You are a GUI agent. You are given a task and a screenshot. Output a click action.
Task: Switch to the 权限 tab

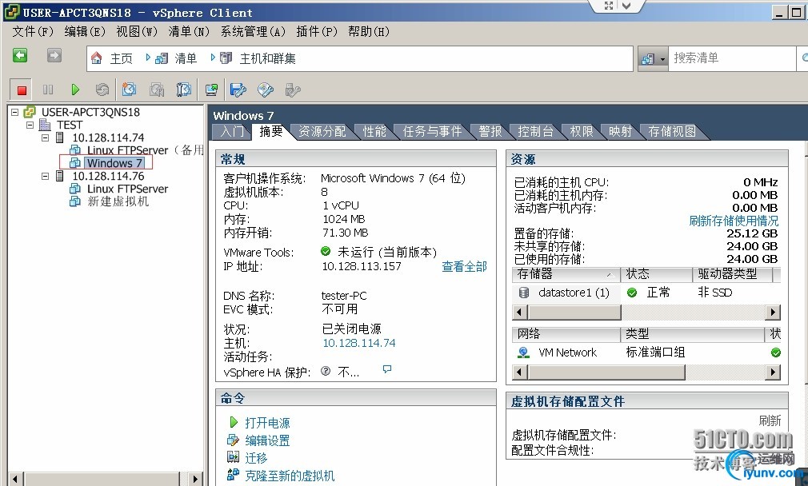click(582, 132)
